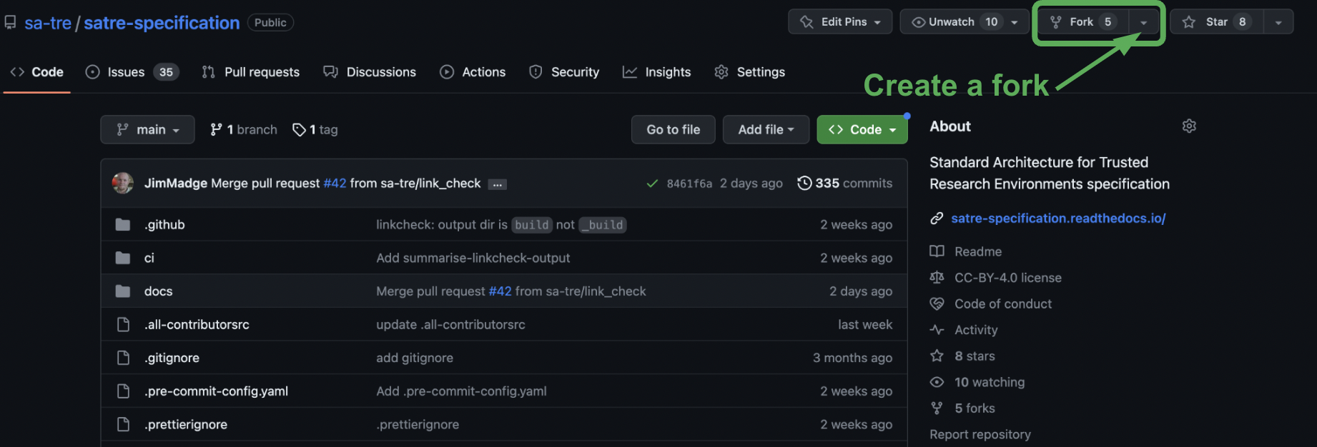Open 'Add .pre-commit-config.yaml' commit message
Viewport: 1317px width, 447px height.
click(x=461, y=391)
